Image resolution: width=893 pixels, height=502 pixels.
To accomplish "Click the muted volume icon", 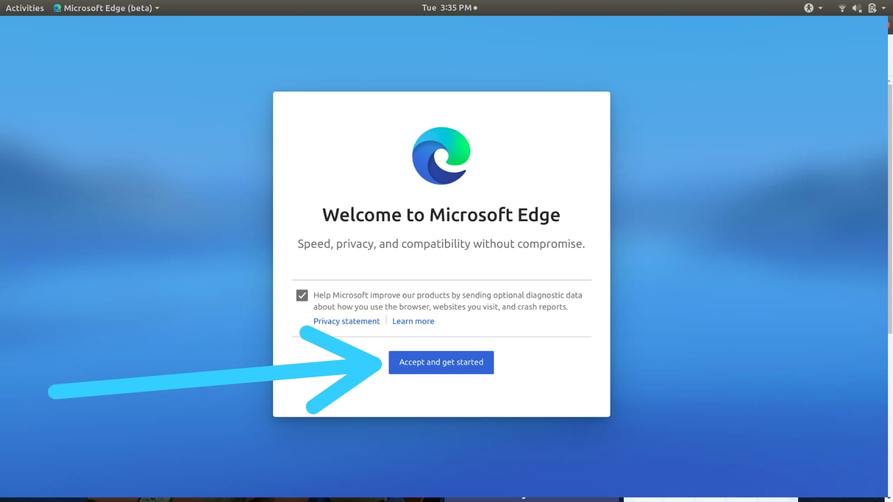I will point(857,8).
